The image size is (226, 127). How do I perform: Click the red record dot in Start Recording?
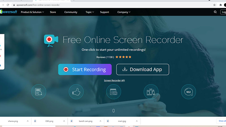pyautogui.click(x=66, y=69)
